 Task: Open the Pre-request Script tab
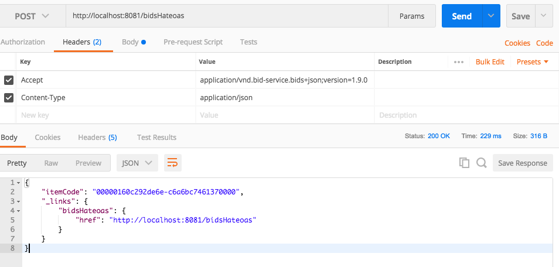pos(193,42)
